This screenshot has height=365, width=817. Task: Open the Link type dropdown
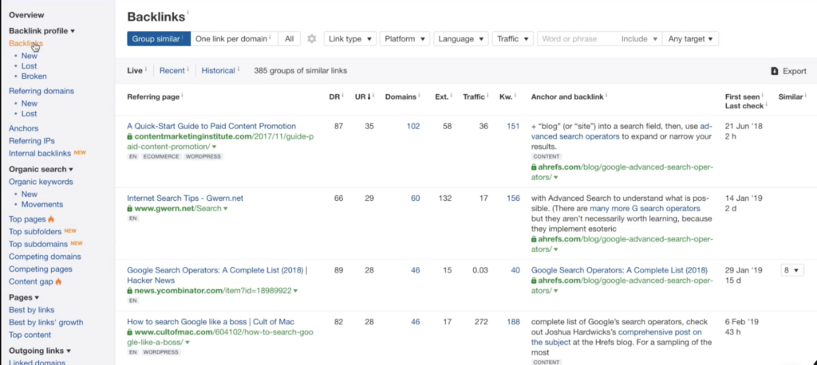pyautogui.click(x=350, y=39)
